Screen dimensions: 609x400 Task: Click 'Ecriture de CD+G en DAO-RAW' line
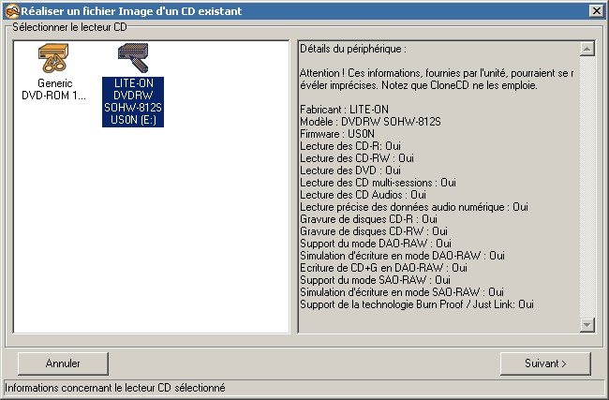point(383,268)
